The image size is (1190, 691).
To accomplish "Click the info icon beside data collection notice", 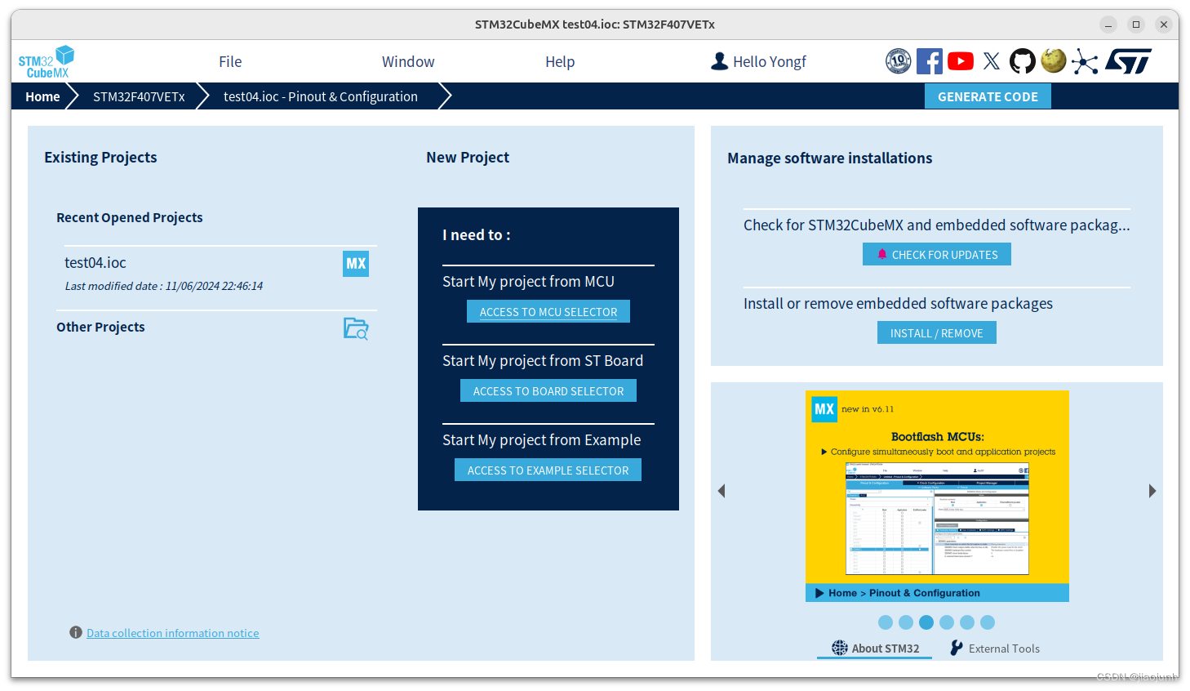I will pos(76,632).
